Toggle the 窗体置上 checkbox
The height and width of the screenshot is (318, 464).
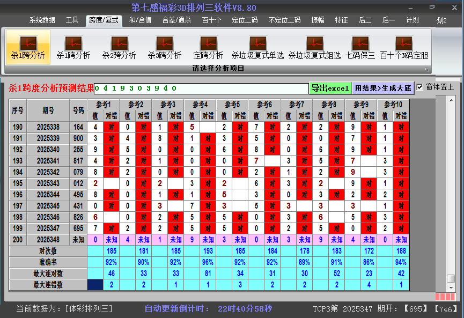[x=420, y=87]
